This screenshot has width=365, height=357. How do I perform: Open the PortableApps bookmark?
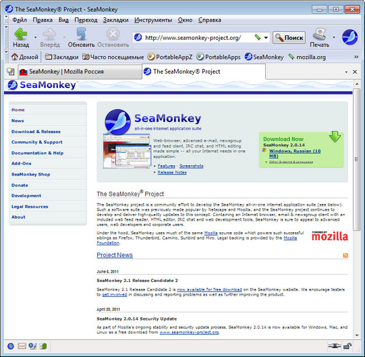[218, 57]
